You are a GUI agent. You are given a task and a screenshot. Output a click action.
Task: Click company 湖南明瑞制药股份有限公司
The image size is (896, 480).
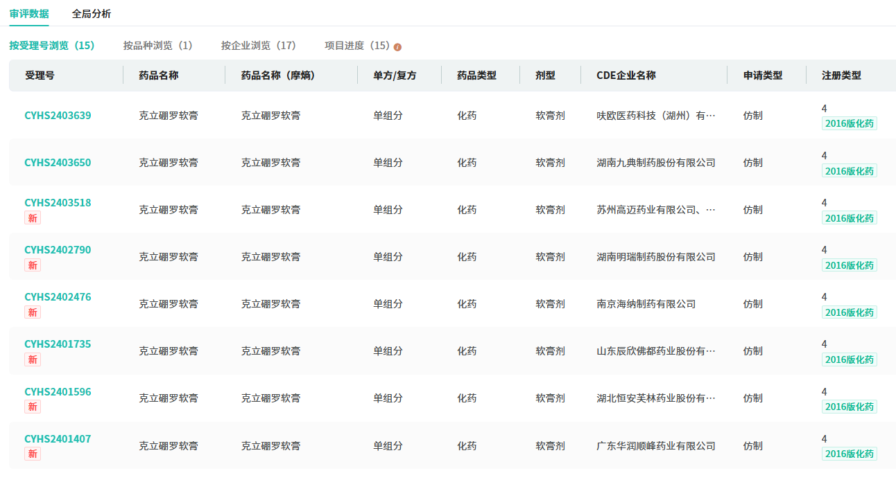pos(656,257)
